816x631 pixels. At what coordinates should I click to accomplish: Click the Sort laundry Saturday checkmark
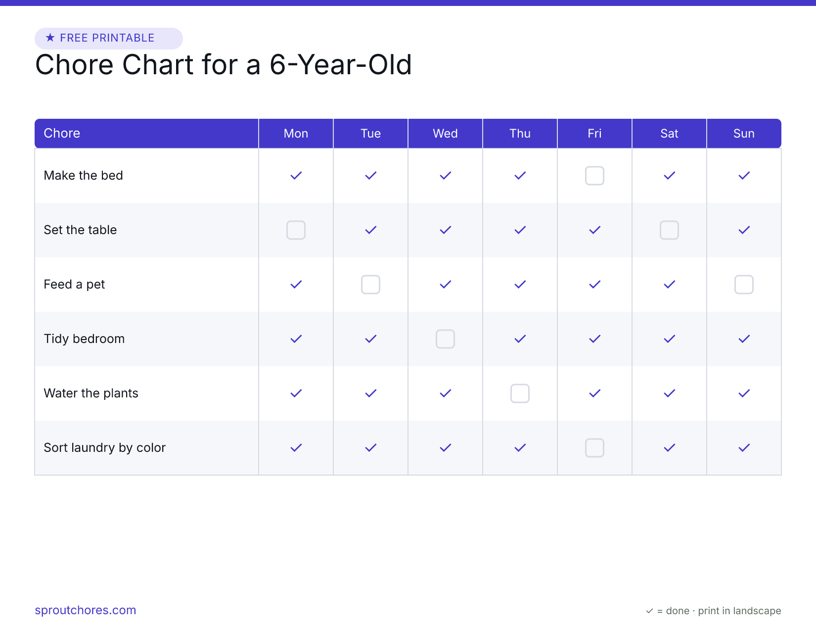[669, 448]
